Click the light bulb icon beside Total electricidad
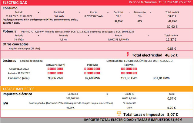 pyautogui.click(x=128, y=54)
